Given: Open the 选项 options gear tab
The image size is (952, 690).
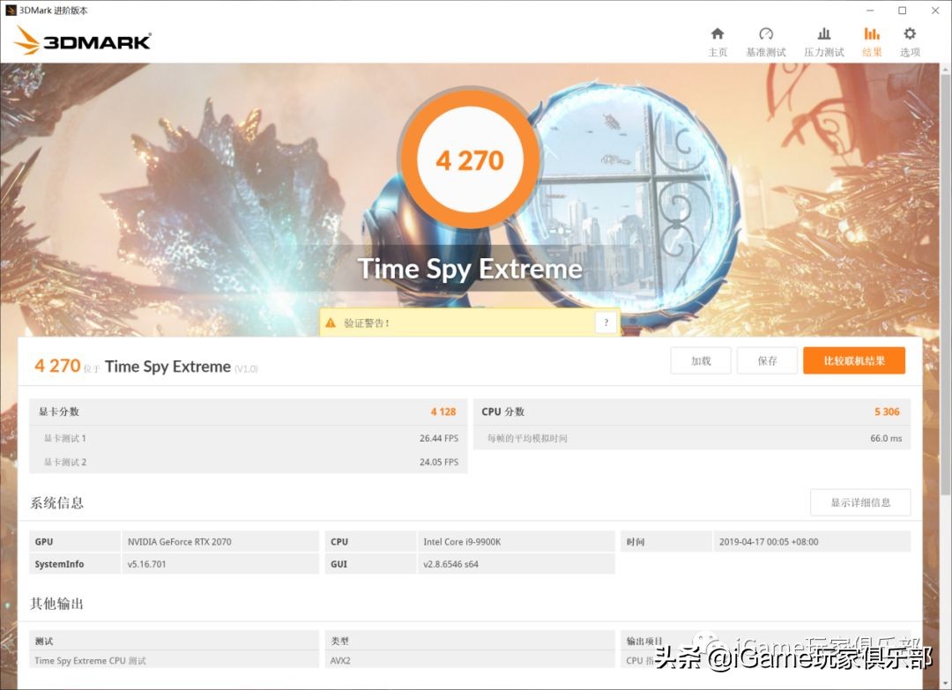Looking at the screenshot, I should [910, 42].
